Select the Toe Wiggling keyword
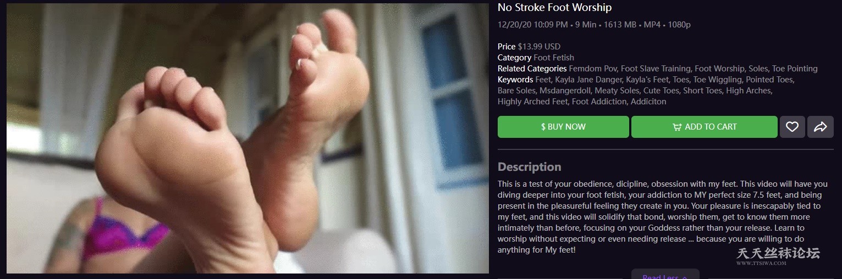Screen dimensions: 842x279 tap(717, 80)
